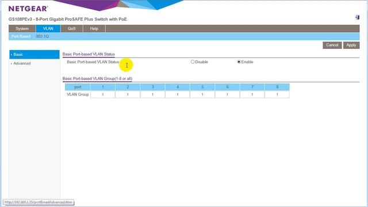Edit VLAN Group field for port 7

[x=252, y=94]
